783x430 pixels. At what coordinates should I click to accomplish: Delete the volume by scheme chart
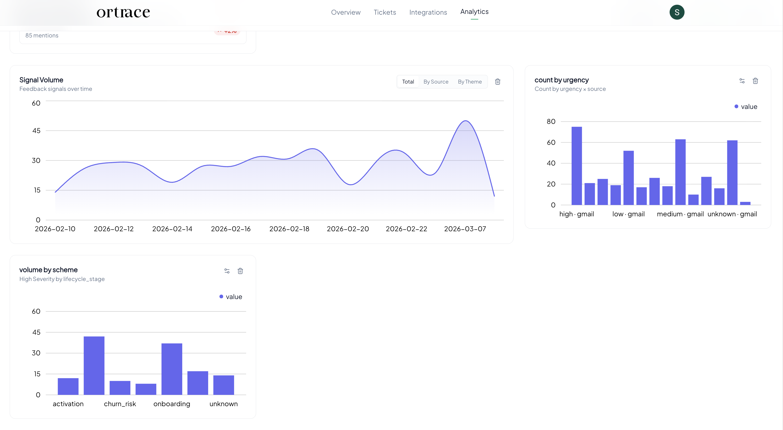pos(240,271)
